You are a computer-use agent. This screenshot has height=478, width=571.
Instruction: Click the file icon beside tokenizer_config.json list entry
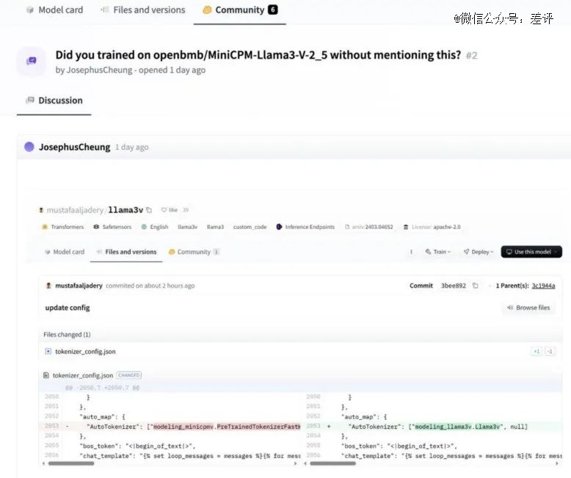[x=48, y=352]
